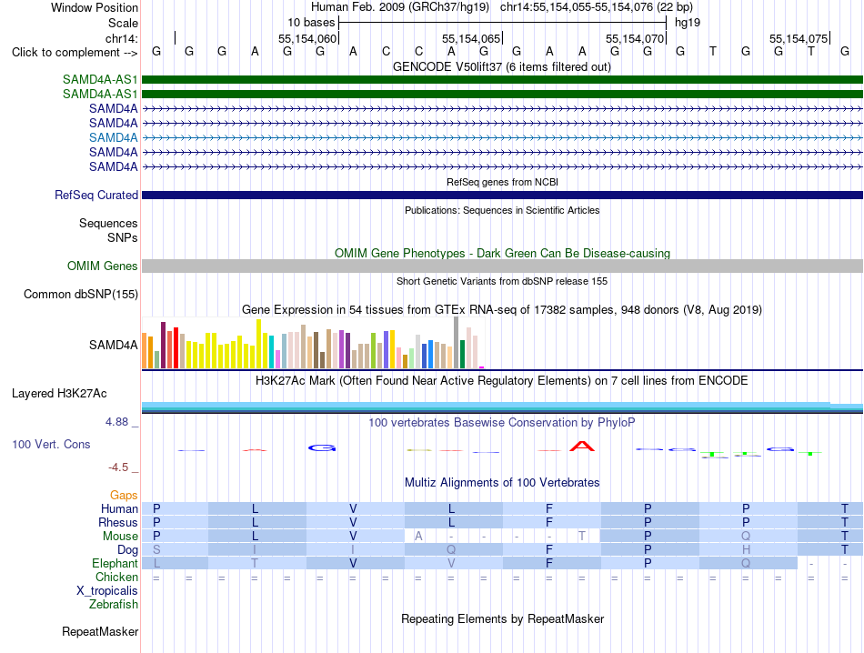Click to complement the base sequence
Image resolution: width=864 pixels, height=653 pixels.
click(75, 53)
